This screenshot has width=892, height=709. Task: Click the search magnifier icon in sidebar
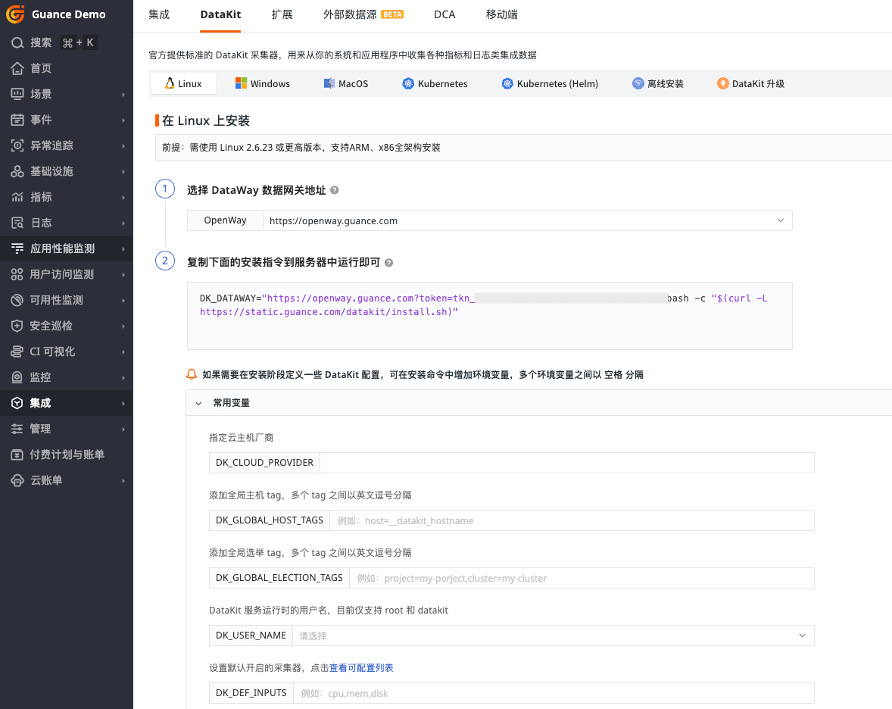click(x=17, y=43)
